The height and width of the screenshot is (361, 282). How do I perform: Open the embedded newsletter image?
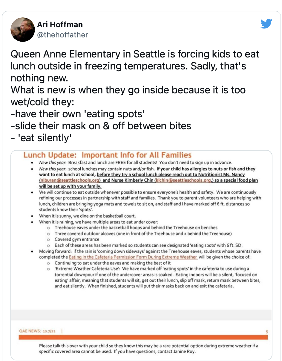click(141, 255)
